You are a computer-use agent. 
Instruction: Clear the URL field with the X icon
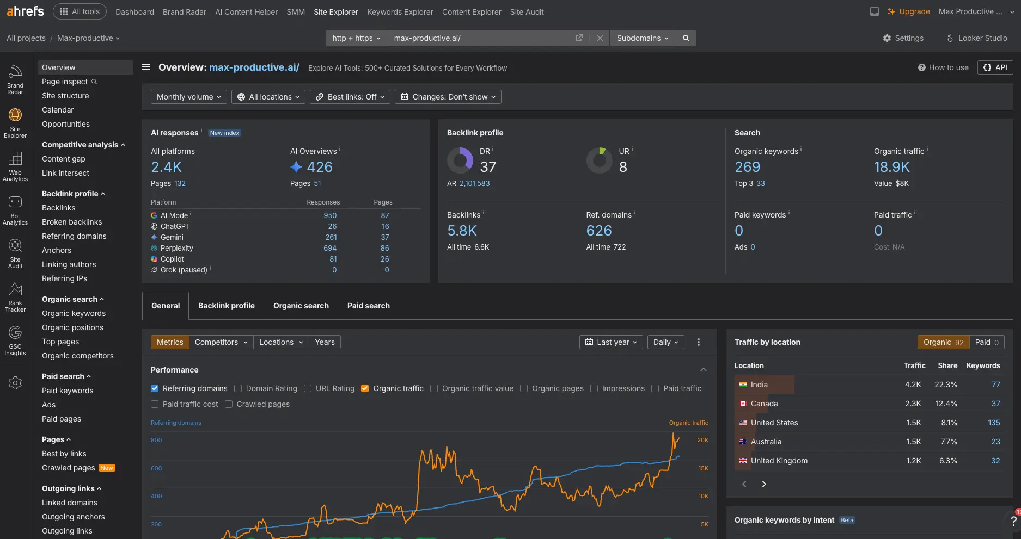click(600, 38)
